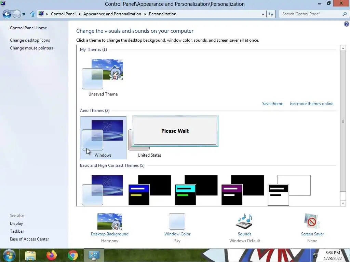
Task: Select the Windows Aero theme
Action: [103, 138]
